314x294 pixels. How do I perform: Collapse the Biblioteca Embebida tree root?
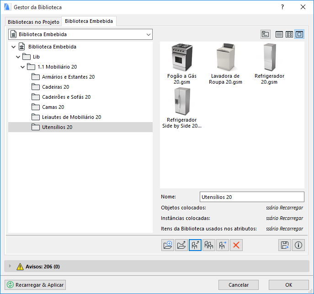click(x=13, y=47)
